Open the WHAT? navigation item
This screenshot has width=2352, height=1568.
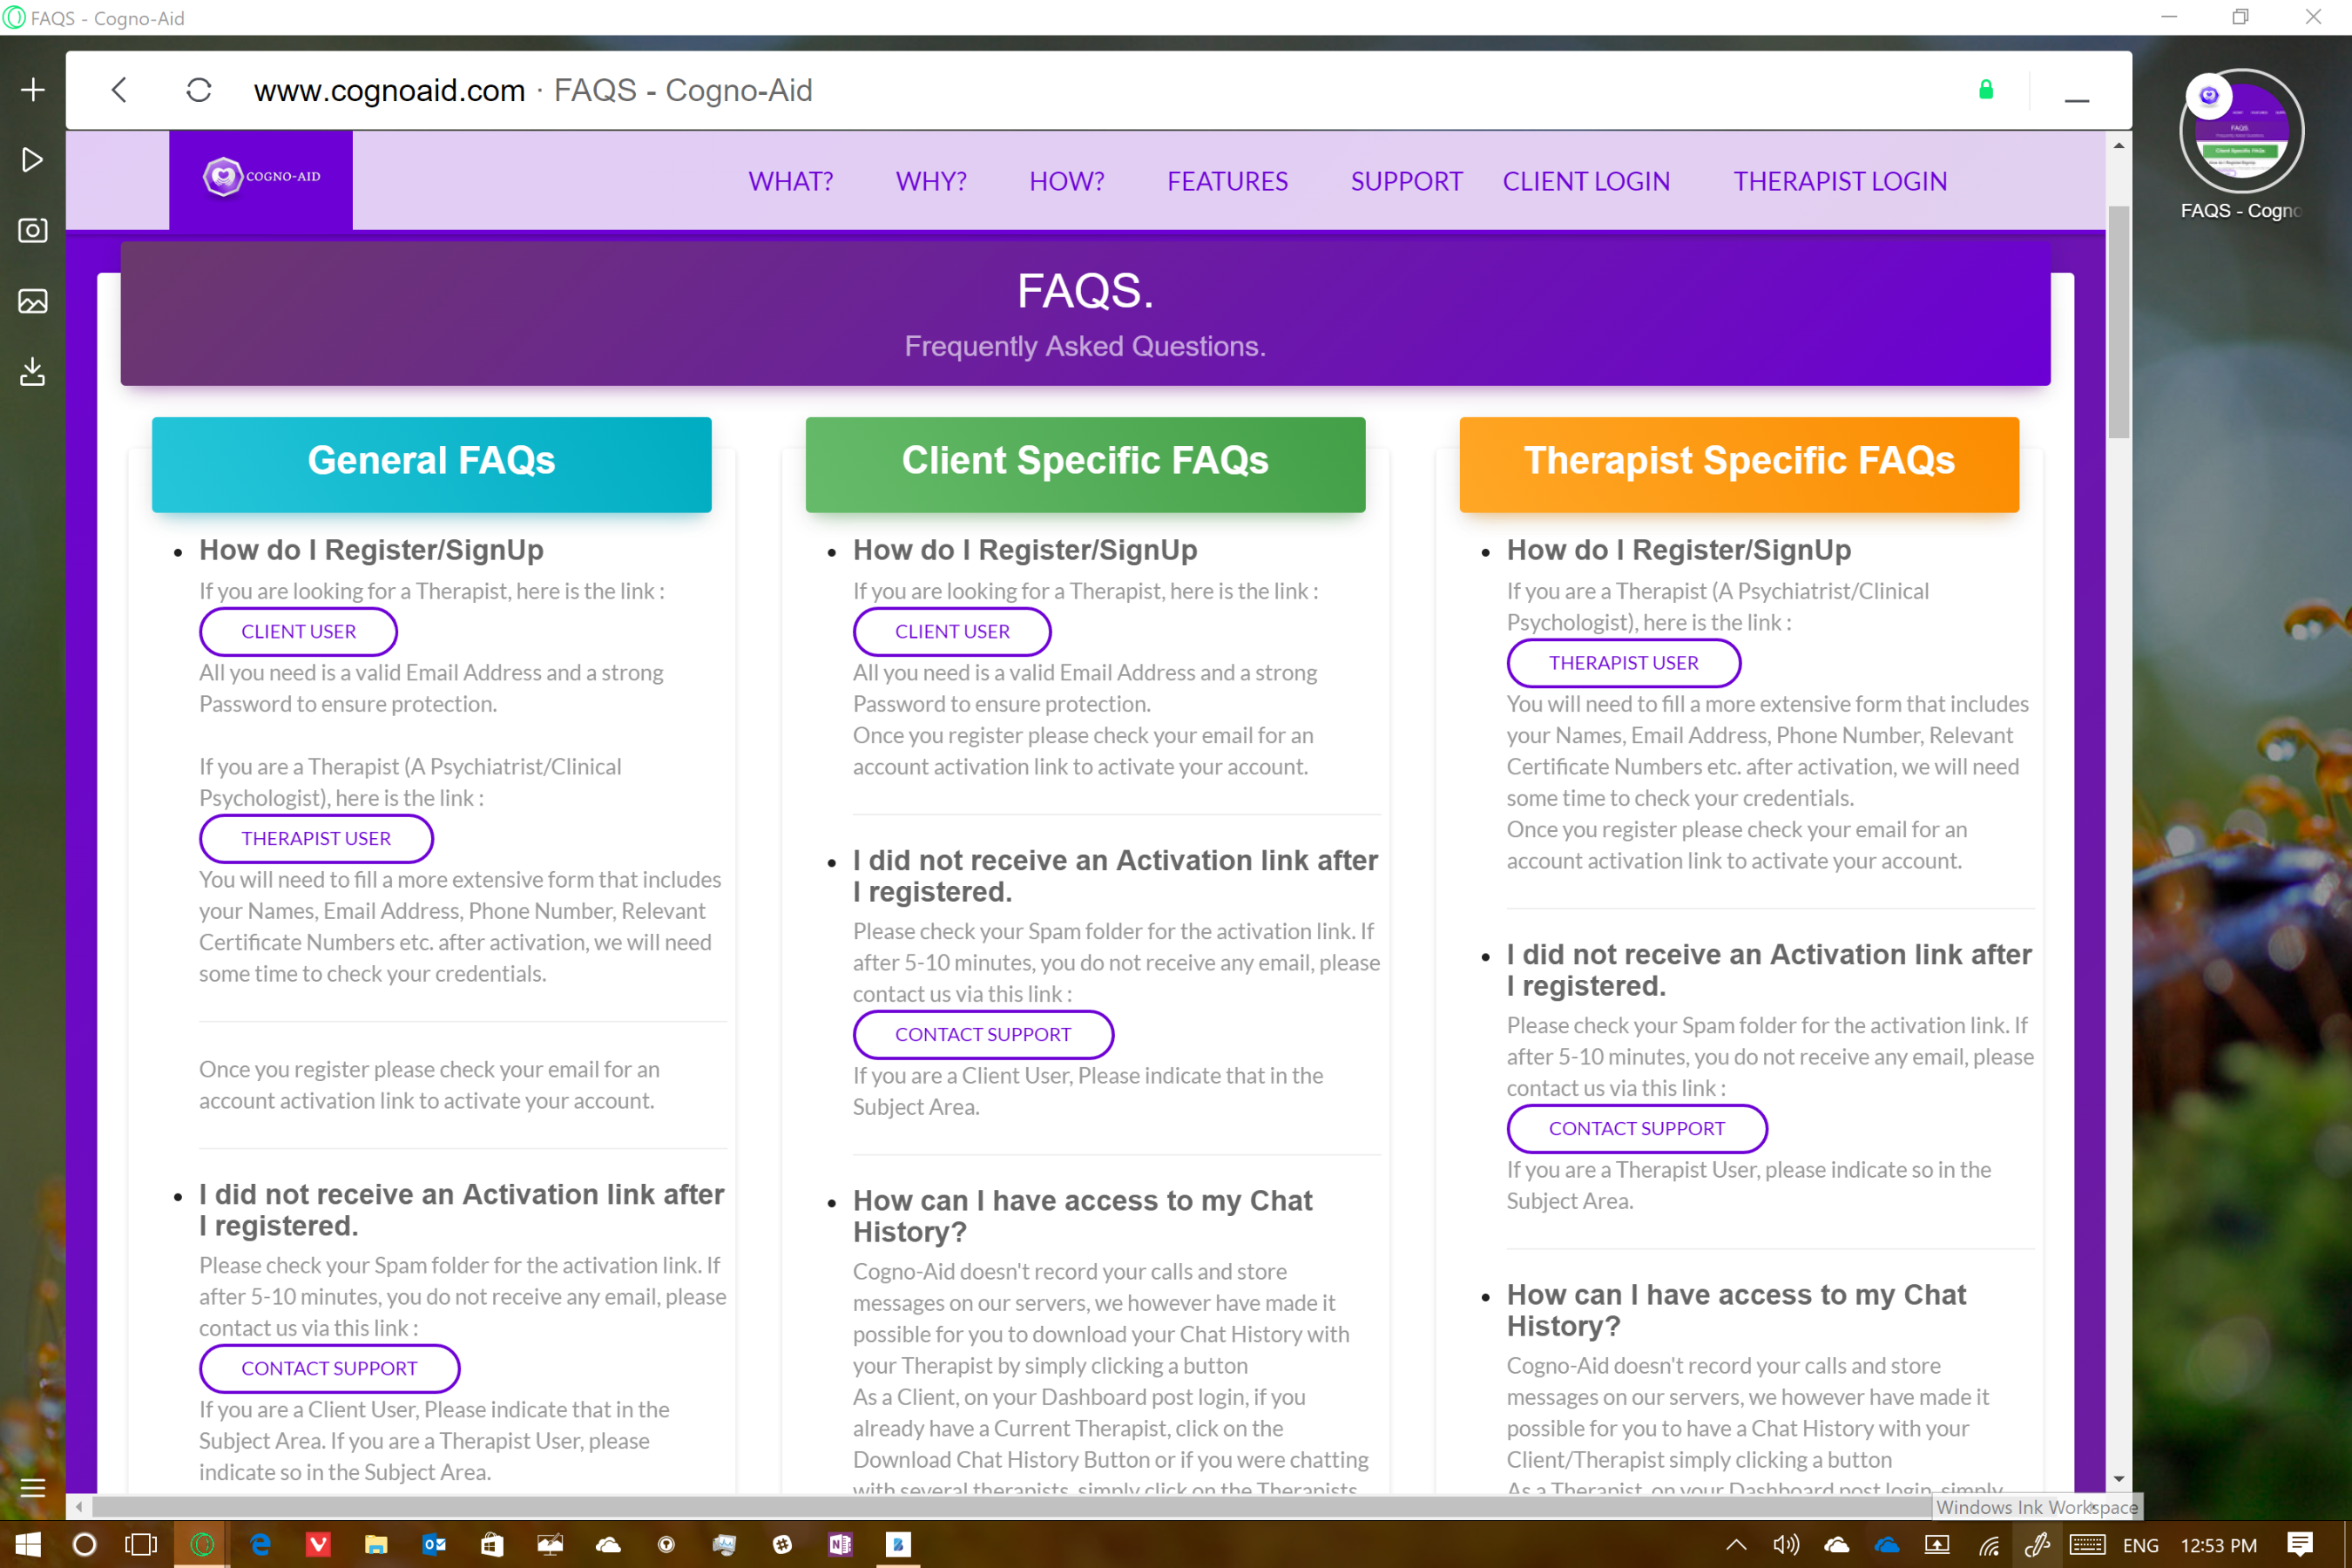point(791,181)
